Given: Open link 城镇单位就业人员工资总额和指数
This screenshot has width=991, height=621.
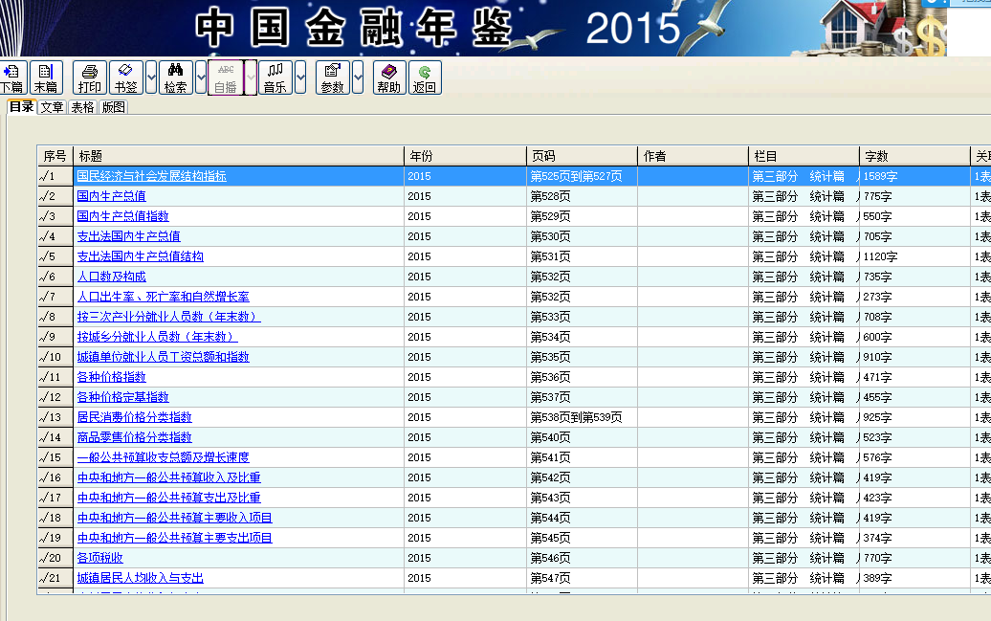Looking at the screenshot, I should pyautogui.click(x=163, y=357).
